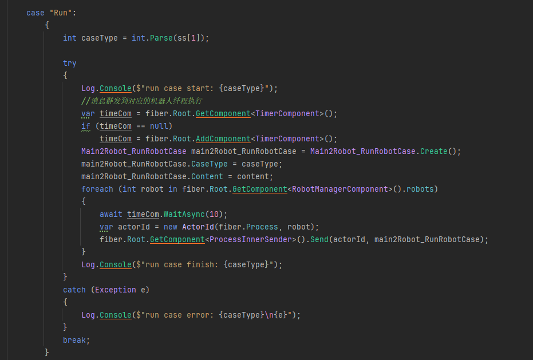533x360 pixels.
Task: Click the try keyword
Action: point(69,63)
